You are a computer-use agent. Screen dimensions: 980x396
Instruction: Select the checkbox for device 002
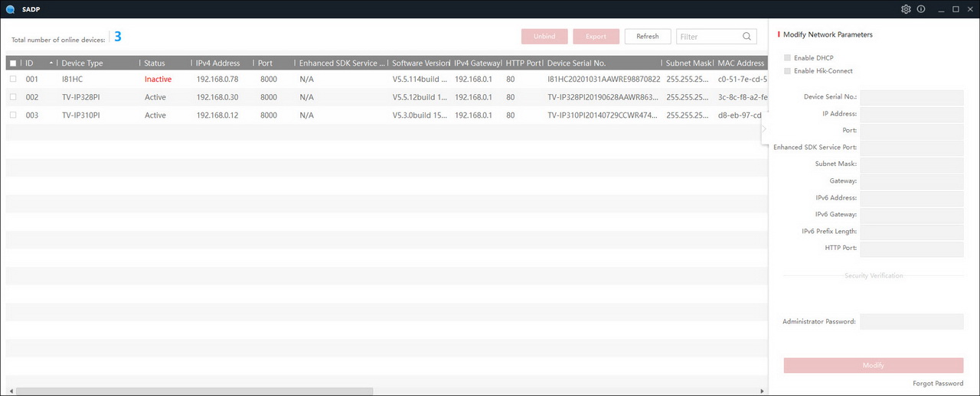(13, 97)
